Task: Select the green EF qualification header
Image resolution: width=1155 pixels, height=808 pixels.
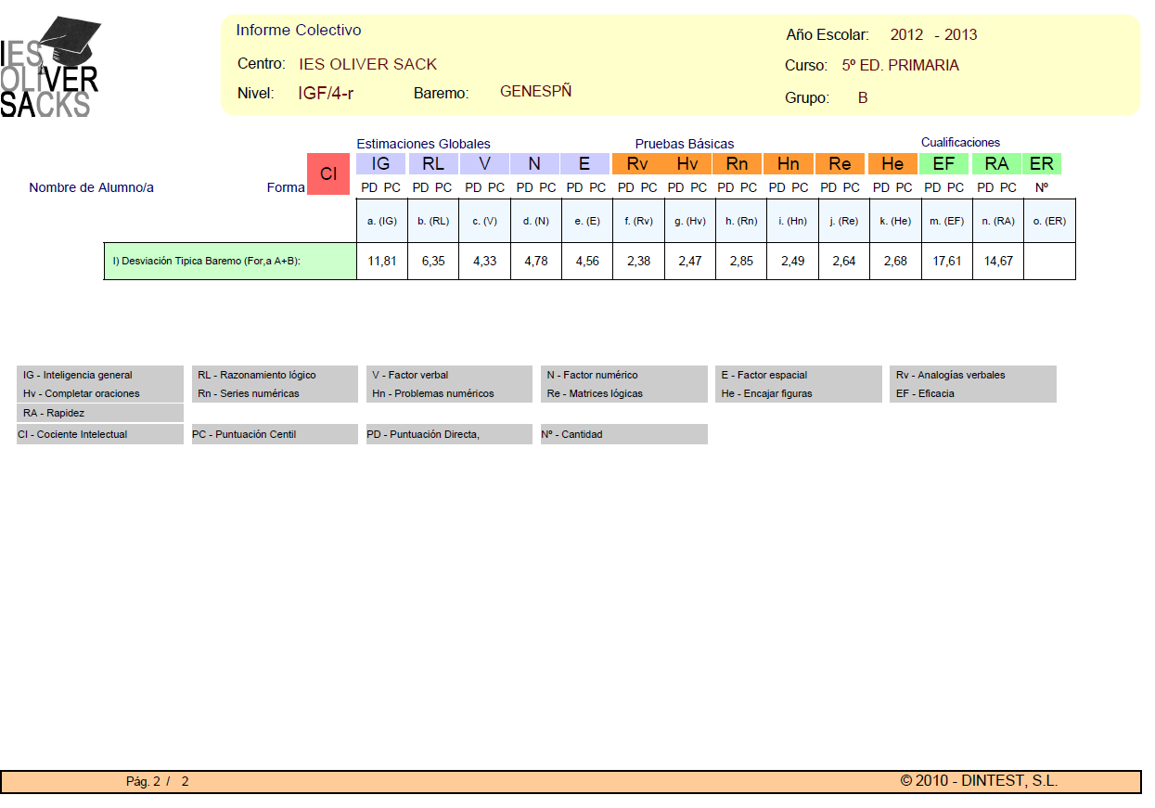Action: click(x=943, y=164)
